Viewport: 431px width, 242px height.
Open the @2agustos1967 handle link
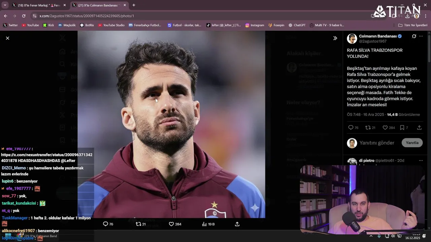coord(373,41)
